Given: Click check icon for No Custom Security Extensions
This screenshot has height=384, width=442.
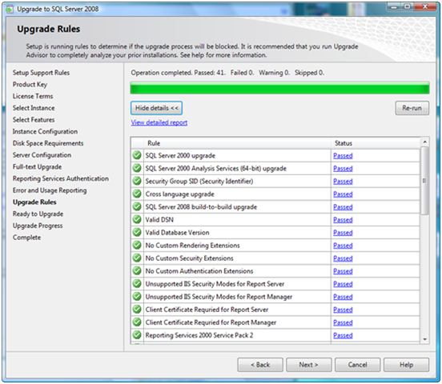Looking at the screenshot, I should (137, 258).
